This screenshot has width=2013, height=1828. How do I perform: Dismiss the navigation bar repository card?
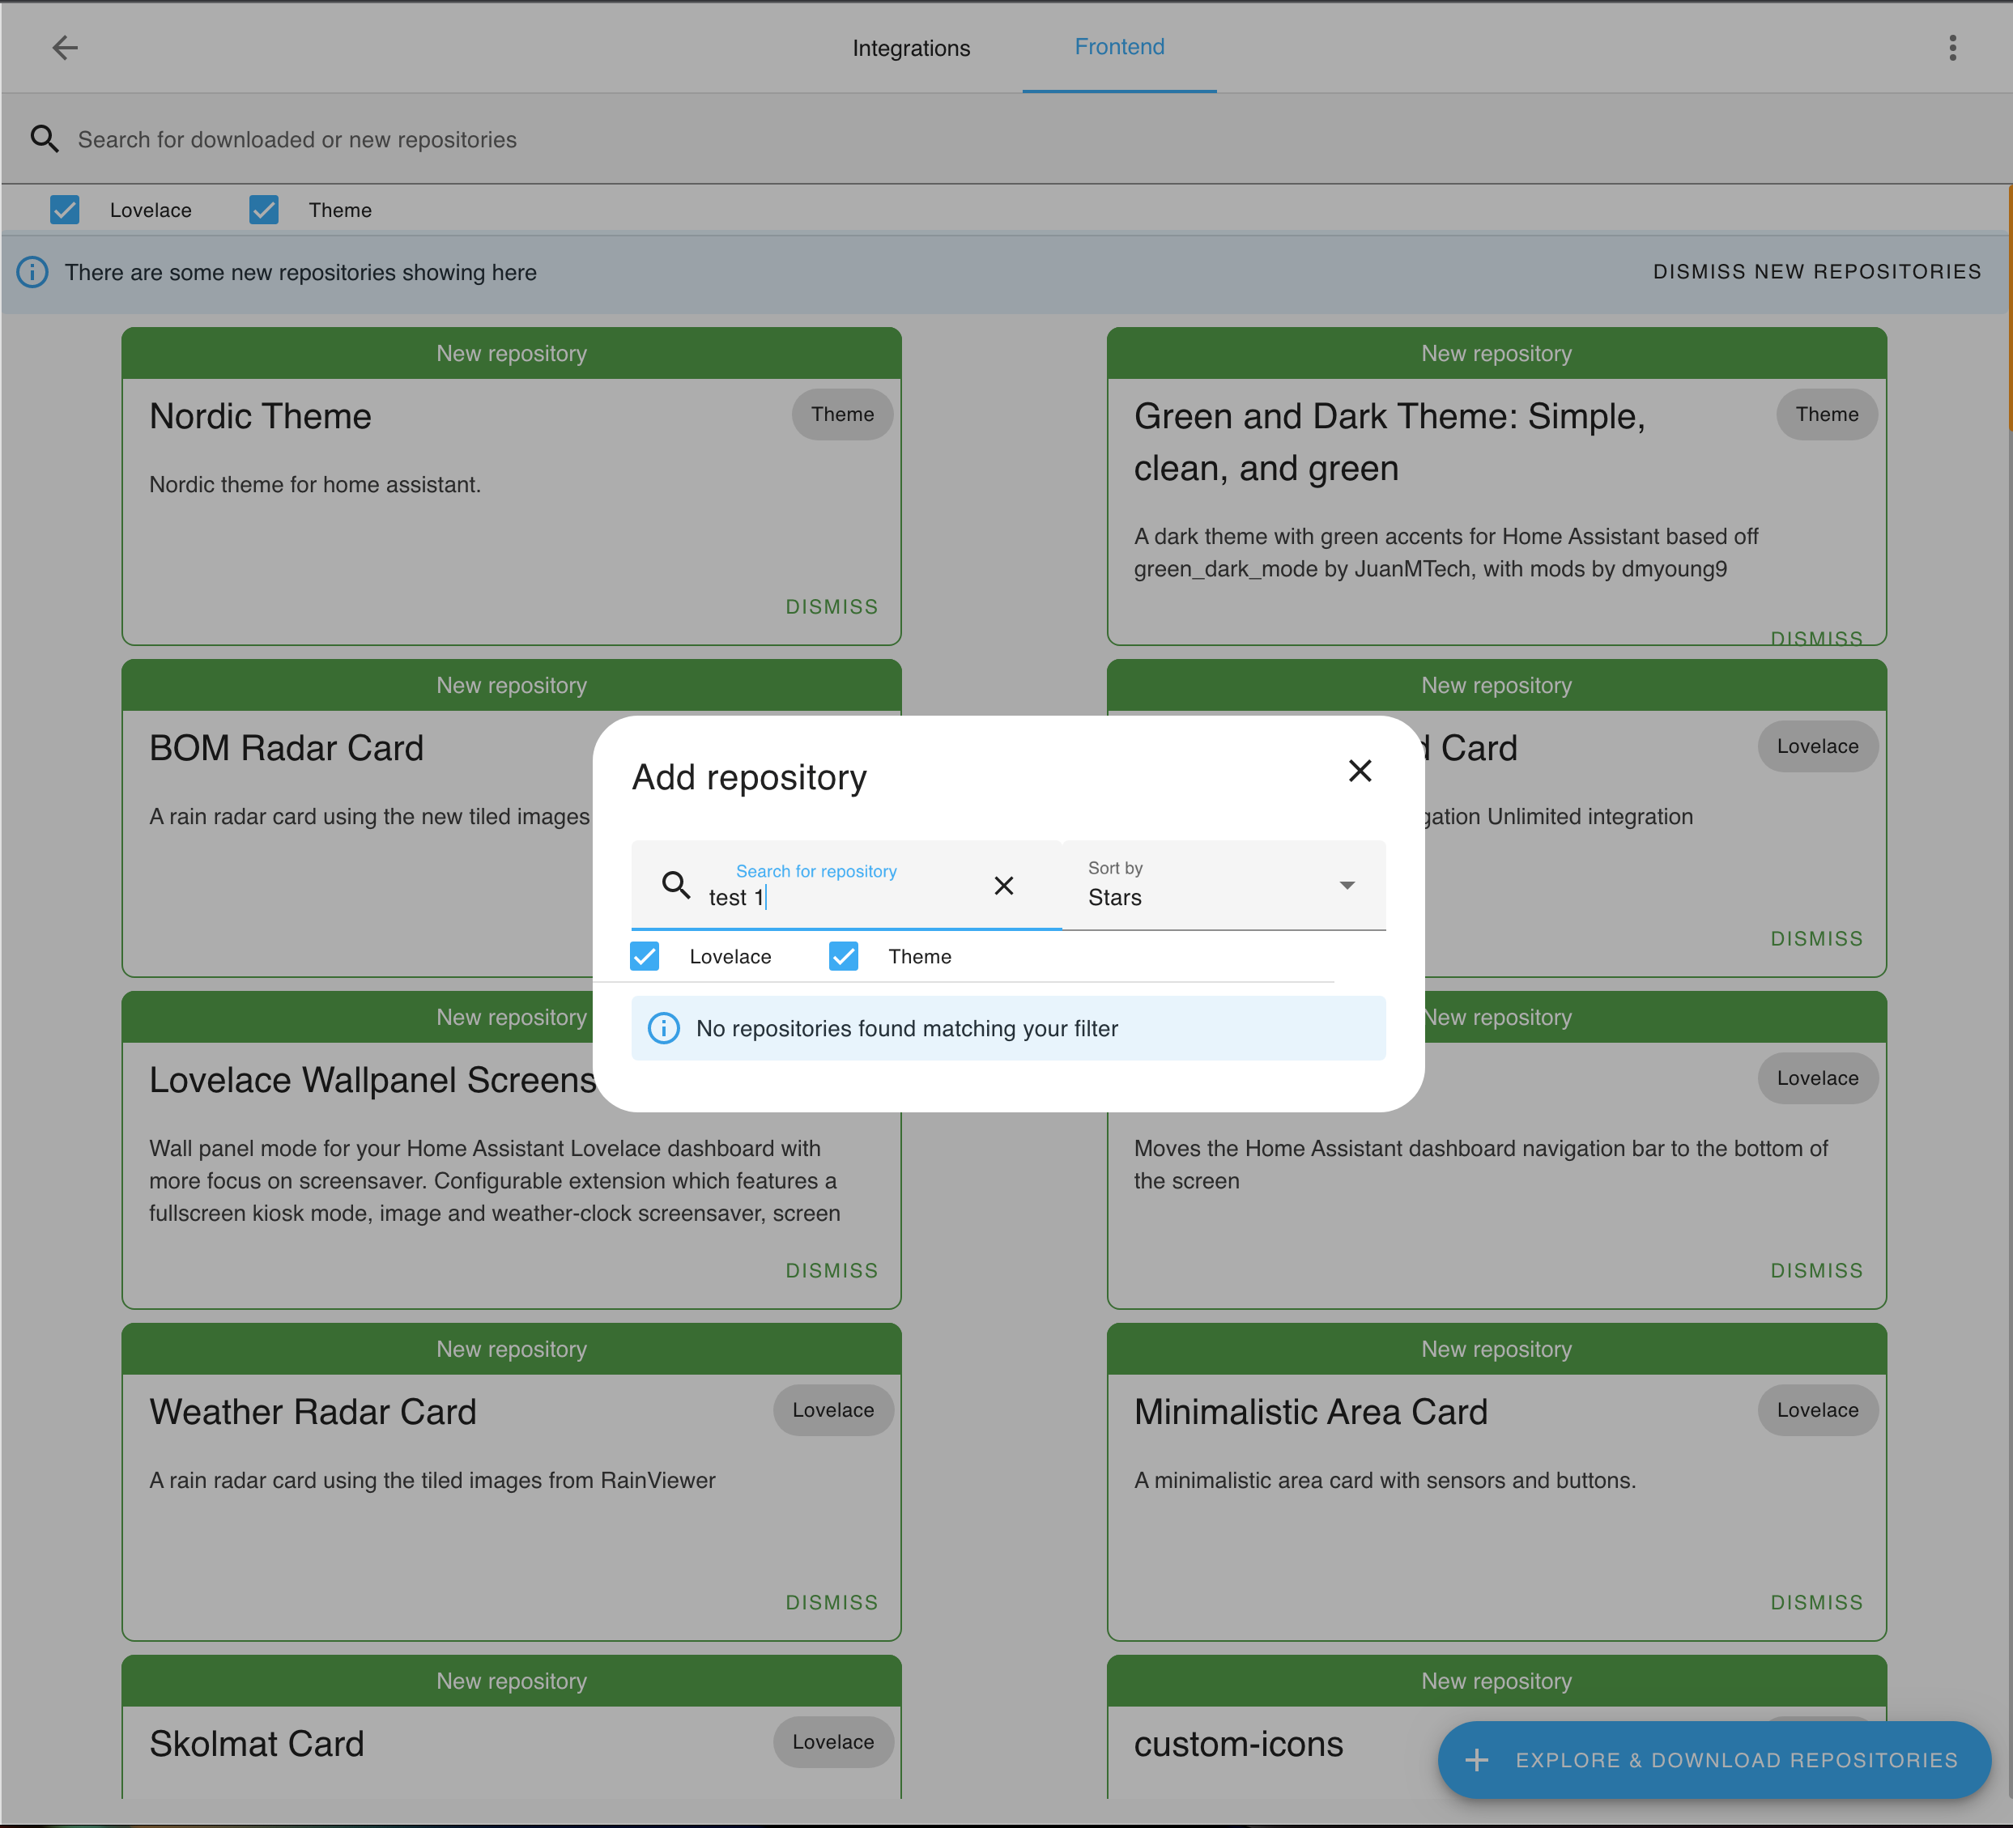(x=1816, y=1271)
